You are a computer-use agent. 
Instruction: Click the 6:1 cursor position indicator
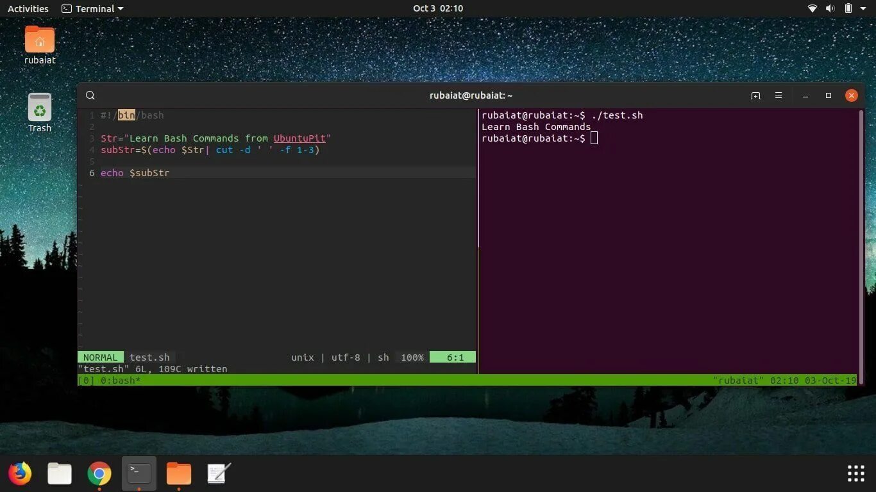coord(453,357)
